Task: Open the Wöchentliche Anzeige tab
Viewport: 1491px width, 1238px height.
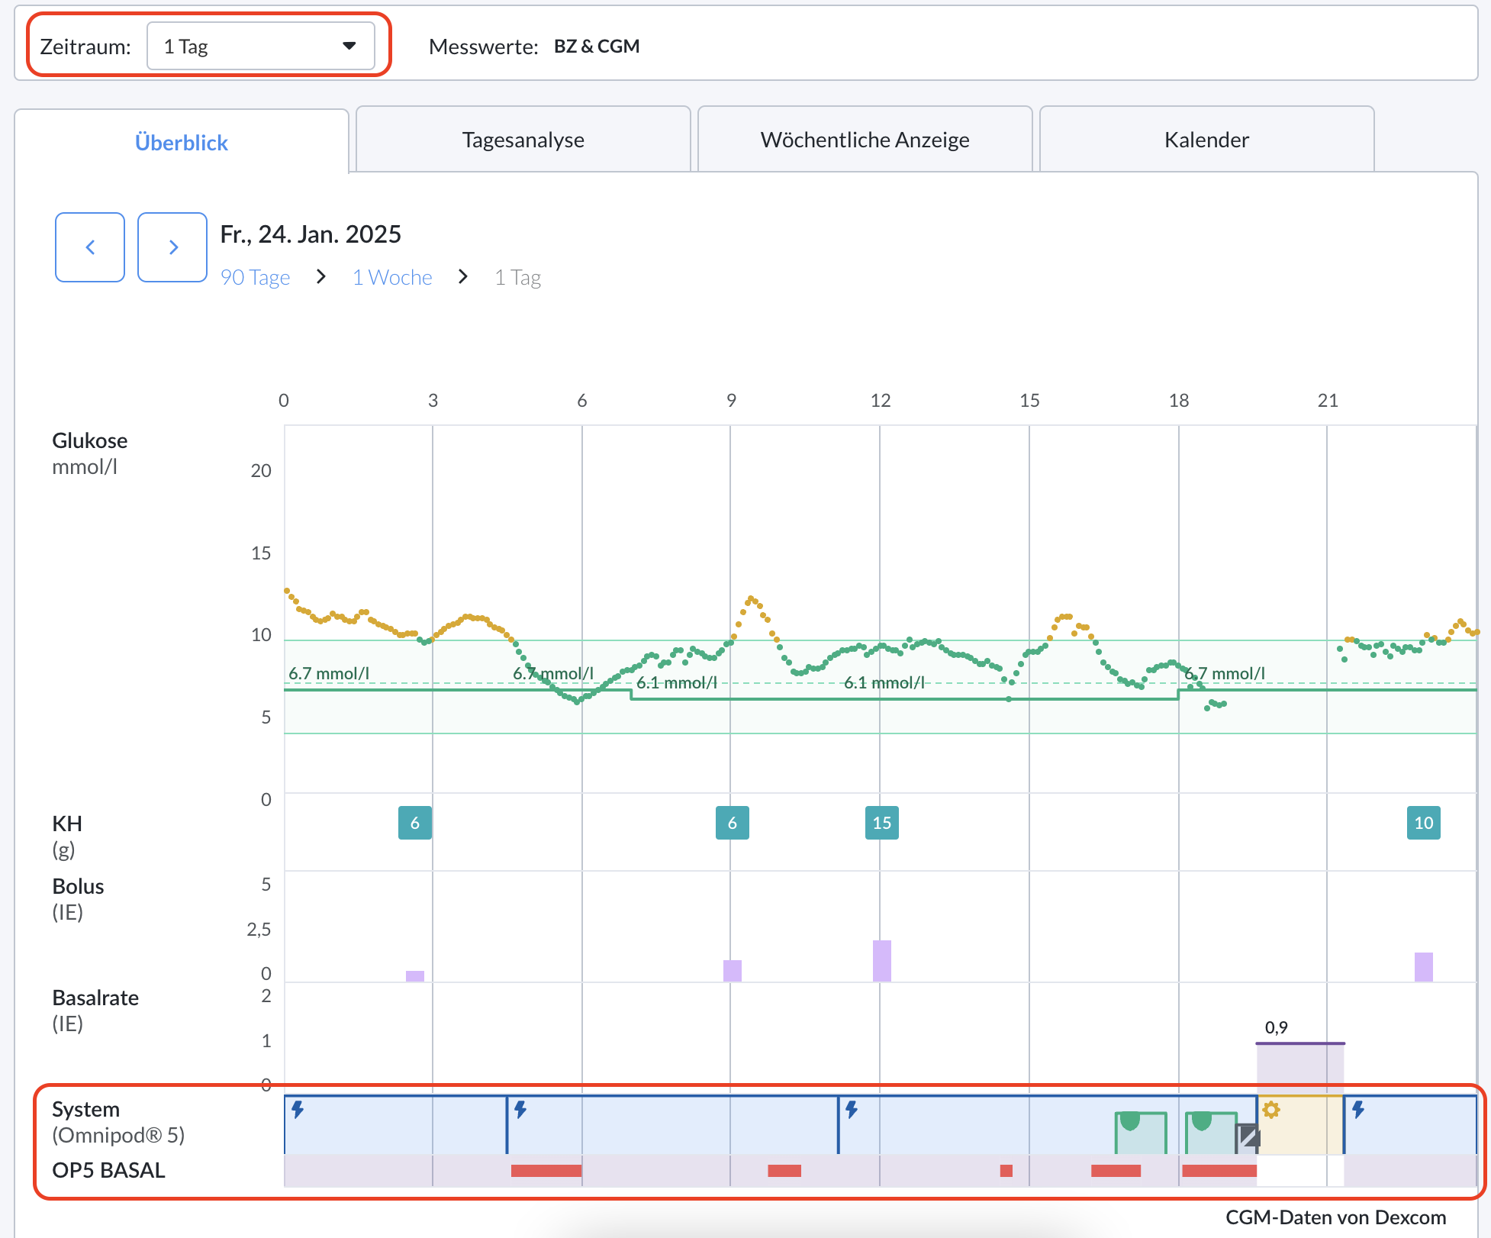Action: point(865,140)
